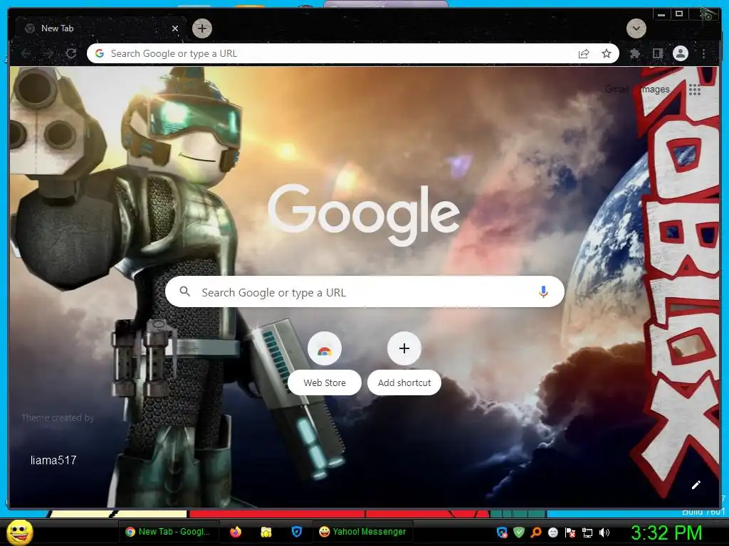
Task: Open the Start menu smiley button
Action: 19,532
